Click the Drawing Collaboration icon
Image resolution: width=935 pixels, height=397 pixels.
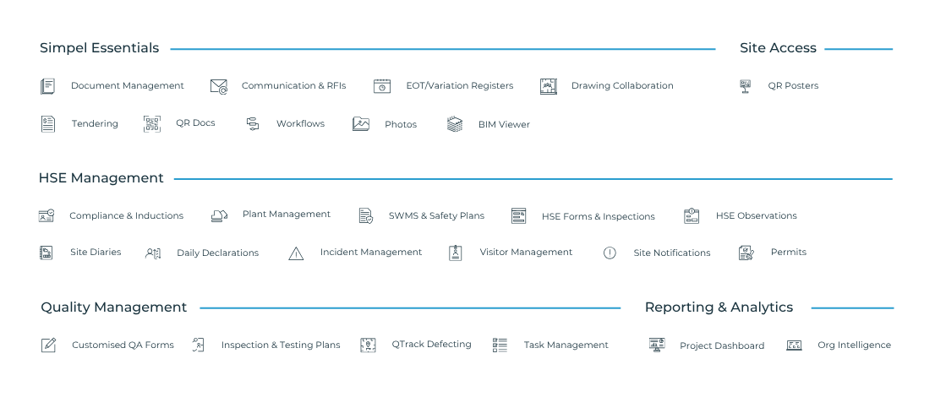(x=549, y=86)
